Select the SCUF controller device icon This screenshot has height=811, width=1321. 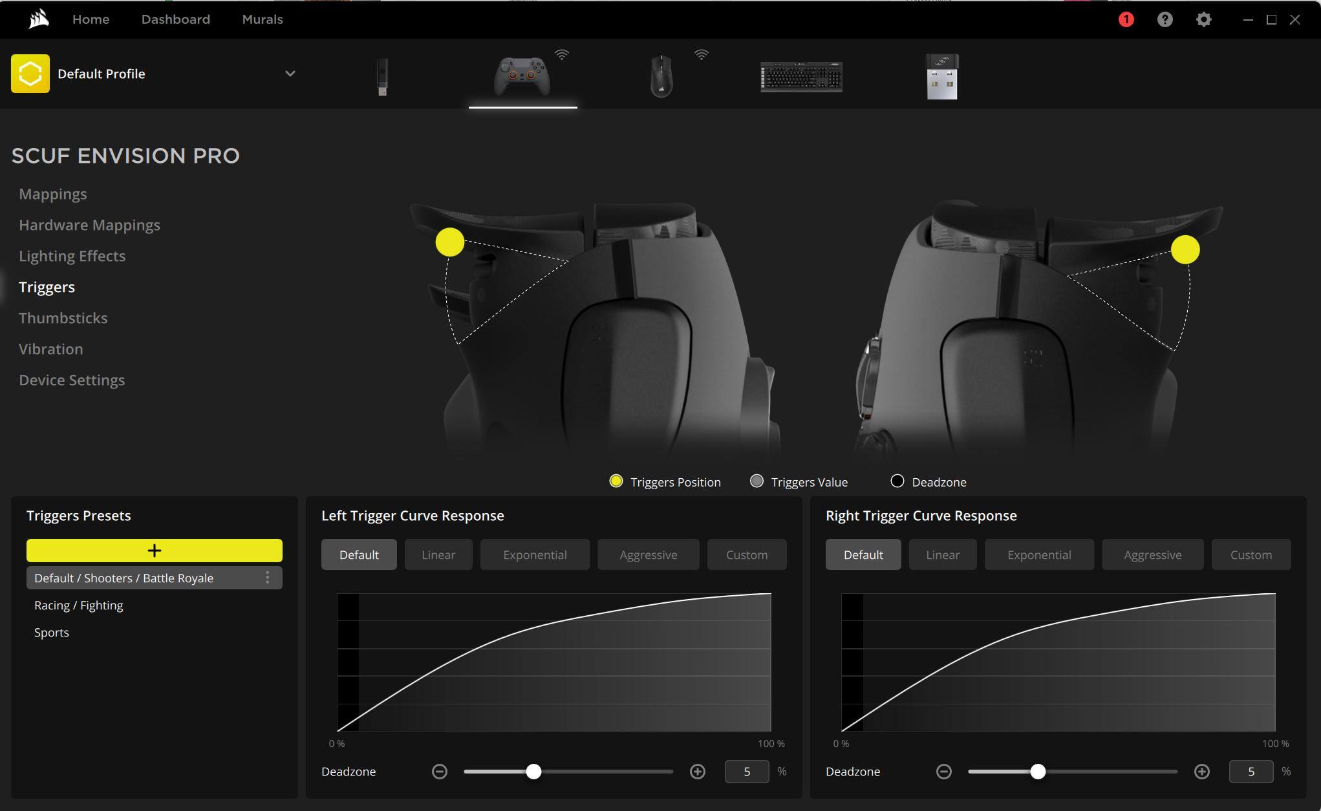522,76
